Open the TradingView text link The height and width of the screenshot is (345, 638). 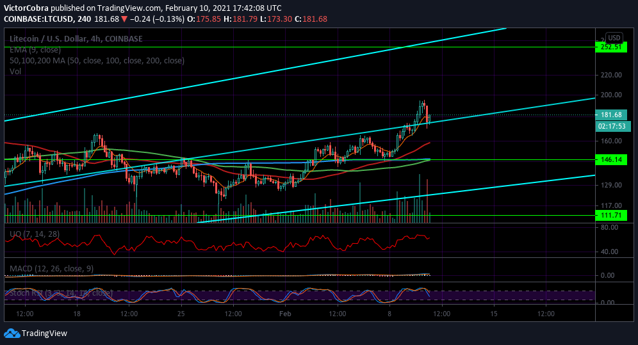[44, 333]
